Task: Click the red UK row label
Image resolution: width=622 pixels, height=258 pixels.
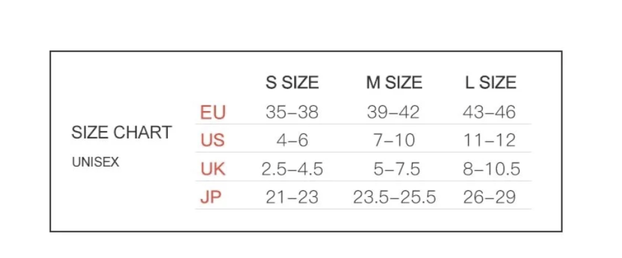Action: [213, 169]
